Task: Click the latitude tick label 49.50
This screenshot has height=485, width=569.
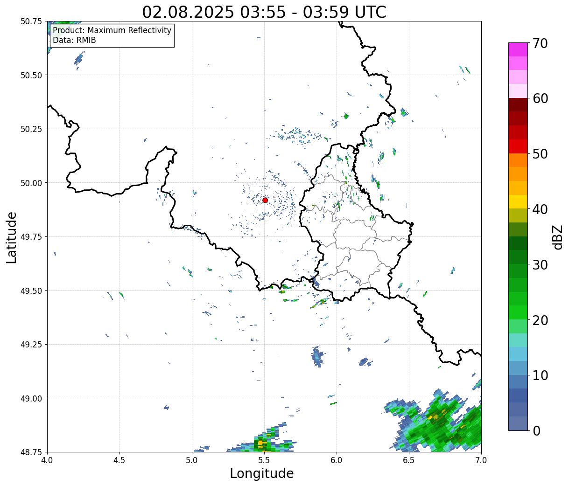Action: tap(31, 291)
